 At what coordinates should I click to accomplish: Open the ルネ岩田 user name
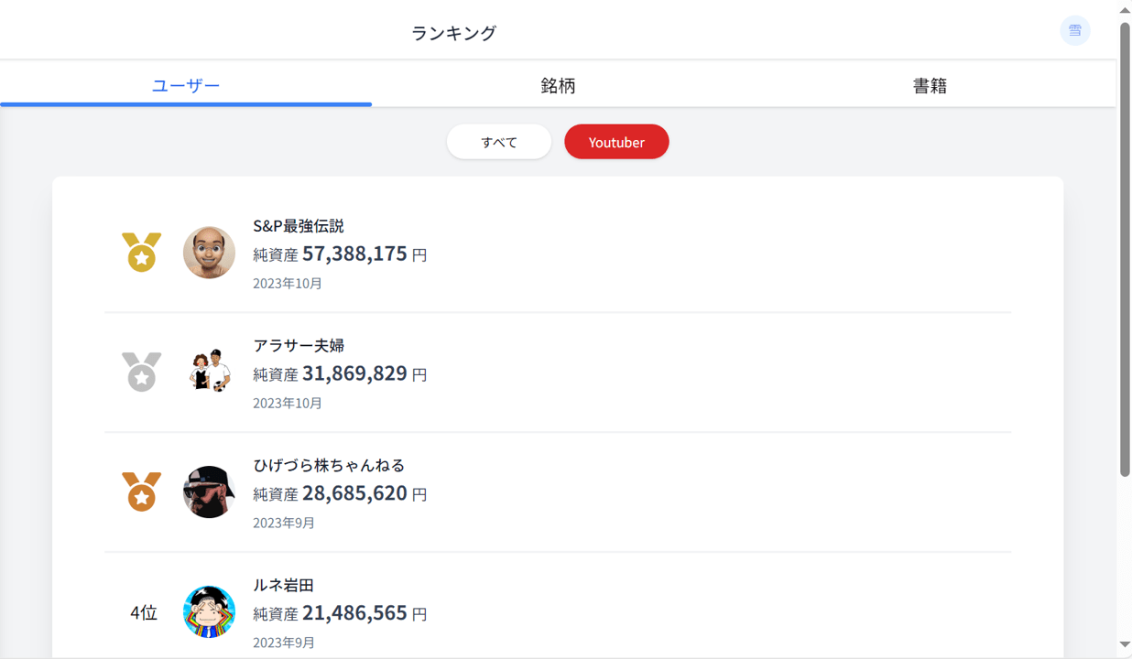pos(283,585)
